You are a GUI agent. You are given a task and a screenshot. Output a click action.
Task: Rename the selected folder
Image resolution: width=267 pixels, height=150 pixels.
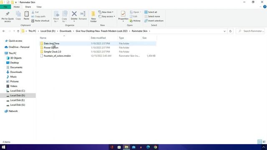point(83,16)
